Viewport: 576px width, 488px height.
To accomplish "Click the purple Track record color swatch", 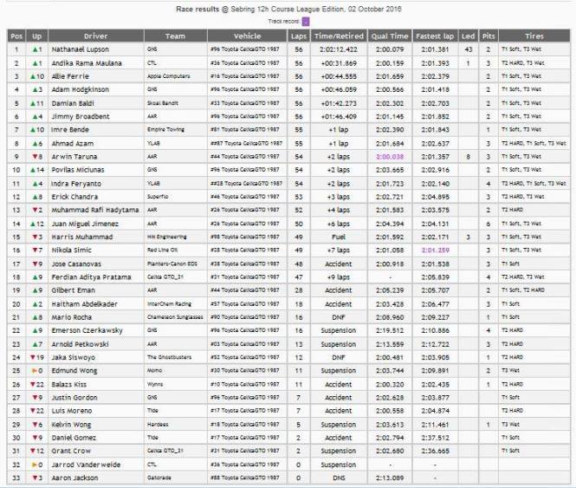I will coord(306,21).
